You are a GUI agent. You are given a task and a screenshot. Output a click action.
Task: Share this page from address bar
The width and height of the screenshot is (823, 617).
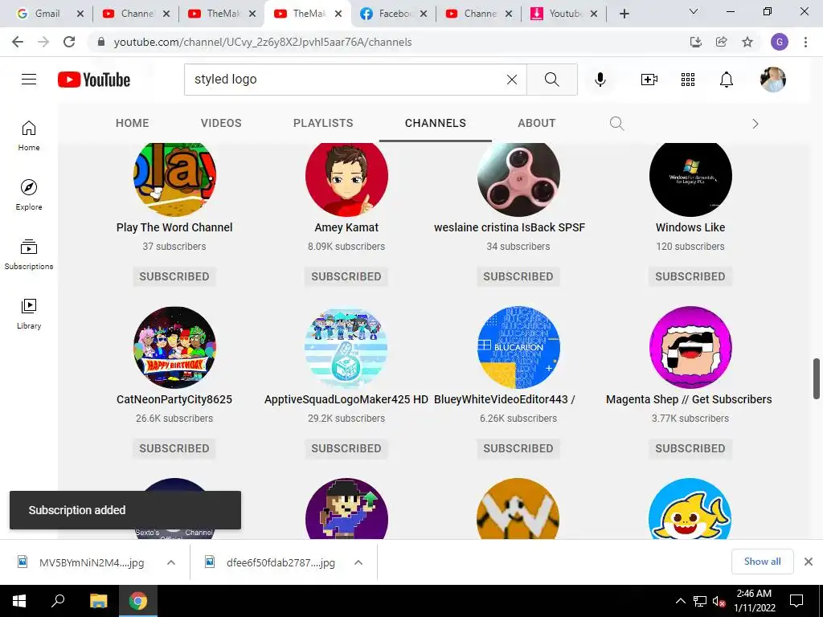pos(722,42)
